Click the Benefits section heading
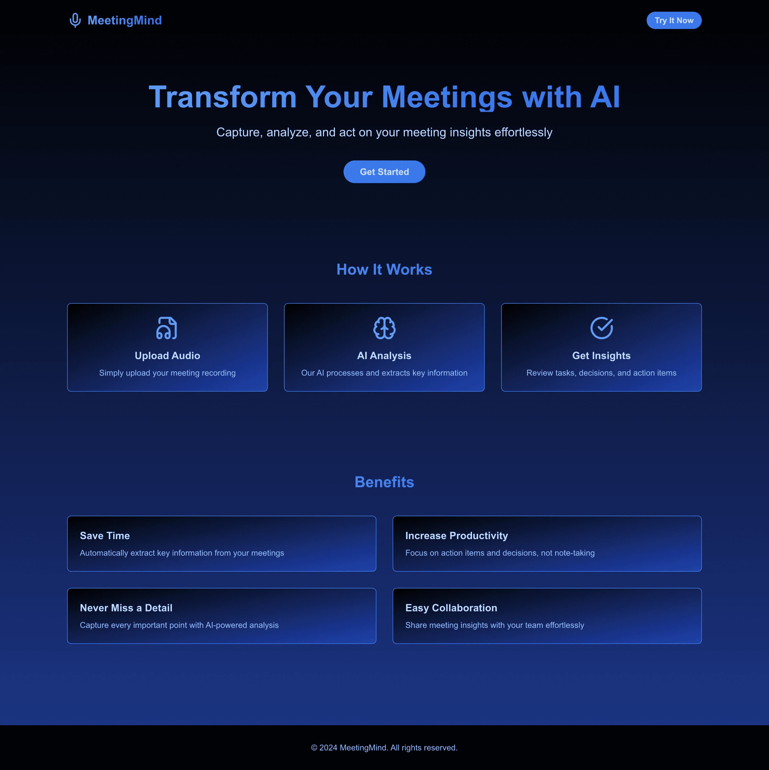Viewport: 769px width, 770px height. tap(384, 482)
